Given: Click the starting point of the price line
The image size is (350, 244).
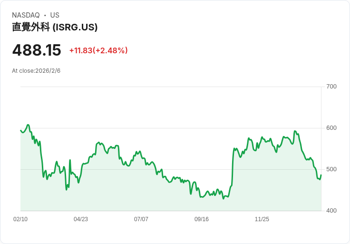Looking at the screenshot, I should click(21, 130).
